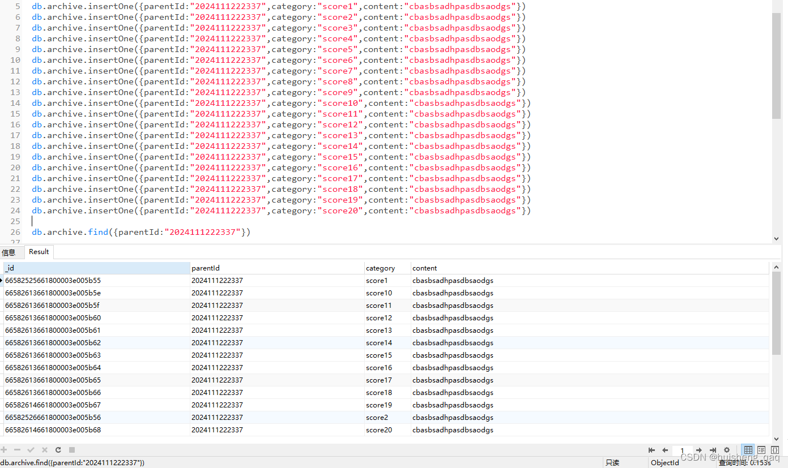Click the refresh results icon
Screen dimensions: 788x468
coord(58,450)
